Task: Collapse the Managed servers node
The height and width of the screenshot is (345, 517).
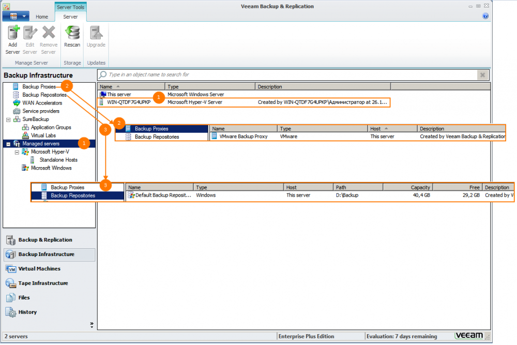Action: pyautogui.click(x=8, y=144)
